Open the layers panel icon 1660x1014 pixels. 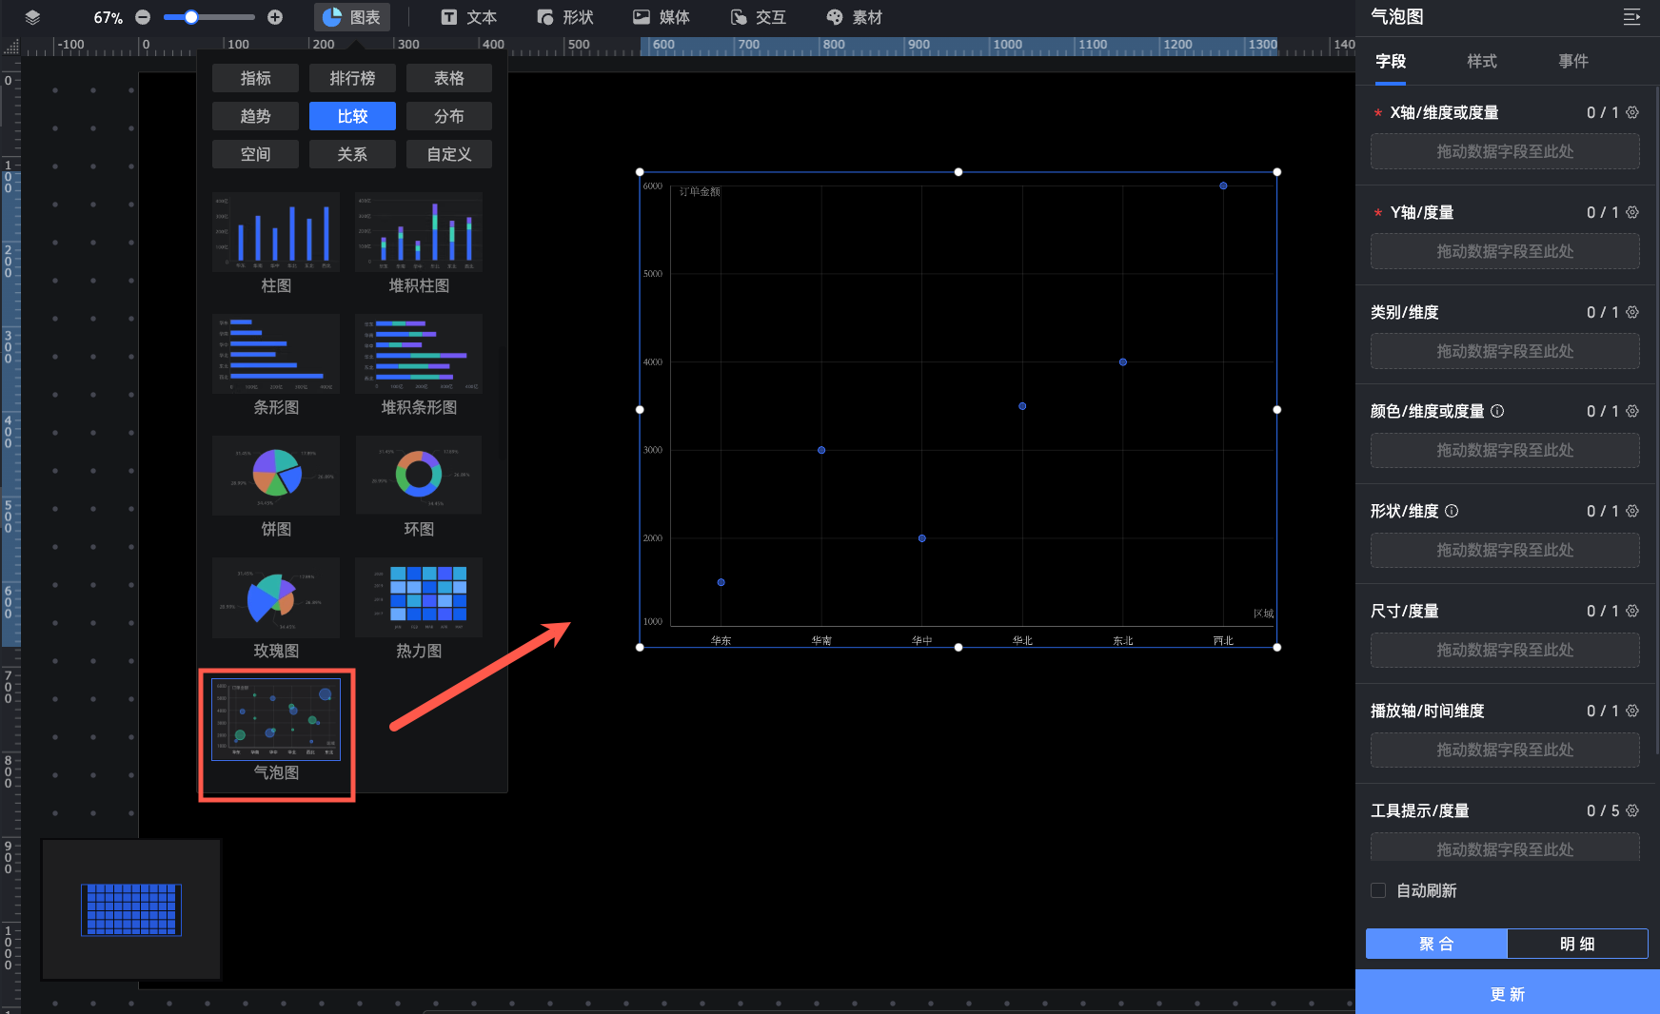[32, 17]
